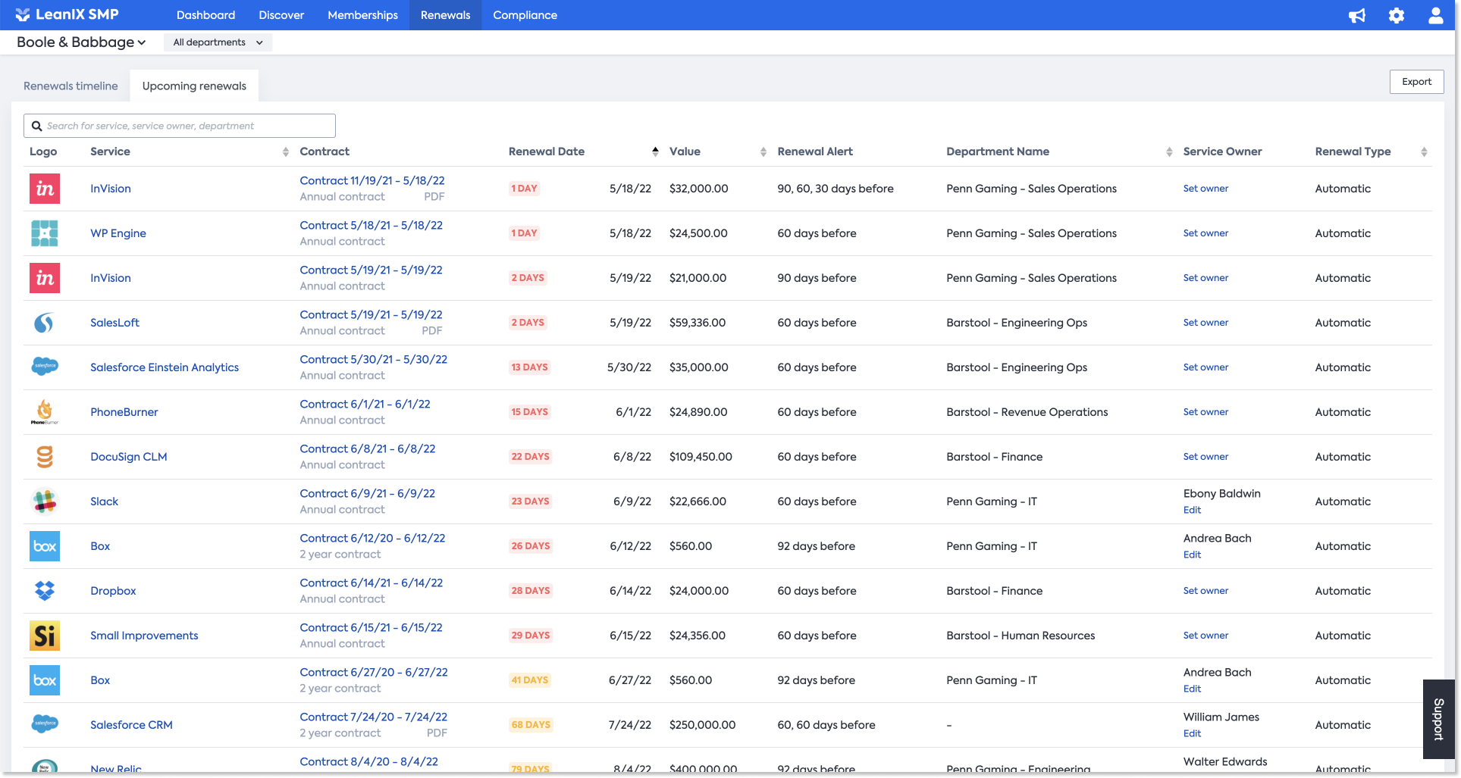Open the Memberships menu
The image size is (1461, 778).
[362, 15]
